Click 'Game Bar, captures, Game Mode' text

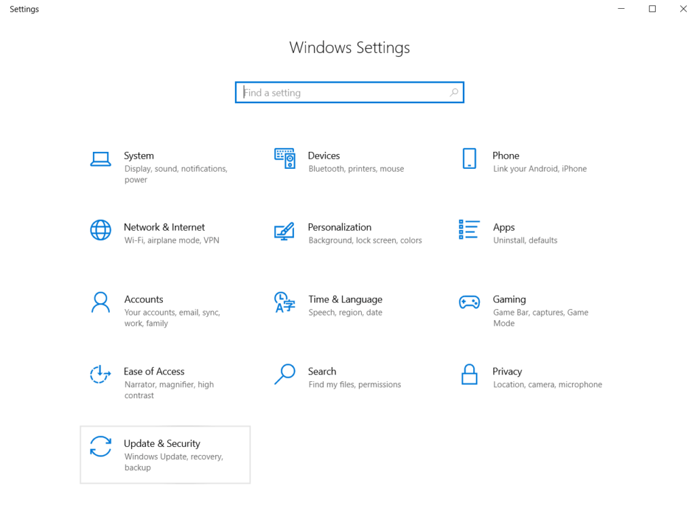[541, 318]
